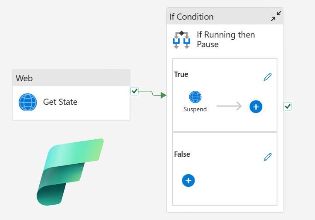Click the Web activity header
315x220 pixels.
click(71, 78)
